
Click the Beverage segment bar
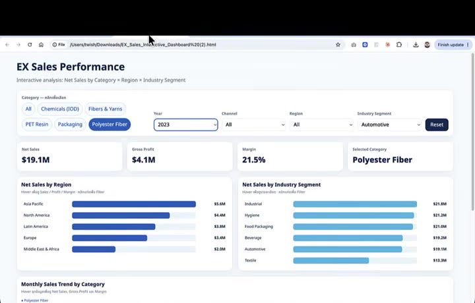click(x=348, y=238)
